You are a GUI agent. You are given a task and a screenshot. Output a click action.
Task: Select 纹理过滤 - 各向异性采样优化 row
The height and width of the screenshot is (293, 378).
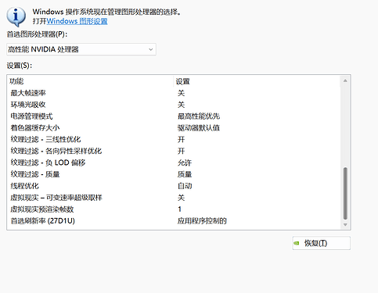pyautogui.click(x=174, y=151)
